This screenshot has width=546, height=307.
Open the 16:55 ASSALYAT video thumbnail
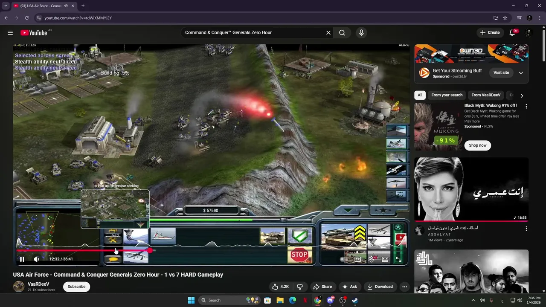pos(471,189)
